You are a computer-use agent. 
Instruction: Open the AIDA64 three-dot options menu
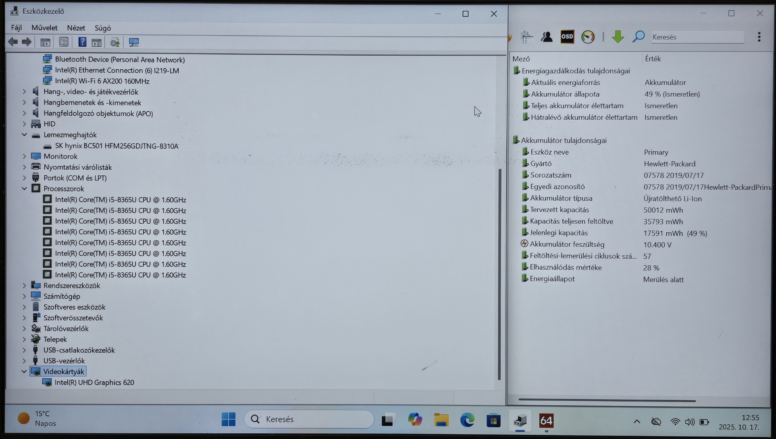click(759, 37)
